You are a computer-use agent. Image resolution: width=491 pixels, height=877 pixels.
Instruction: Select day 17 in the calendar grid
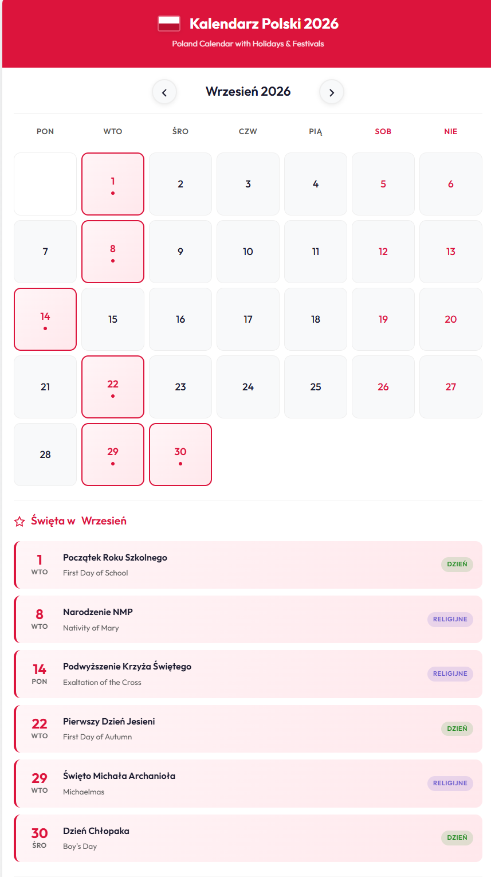click(x=248, y=319)
